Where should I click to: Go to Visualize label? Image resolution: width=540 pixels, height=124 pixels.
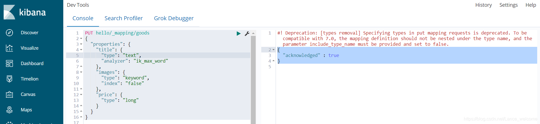30,48
